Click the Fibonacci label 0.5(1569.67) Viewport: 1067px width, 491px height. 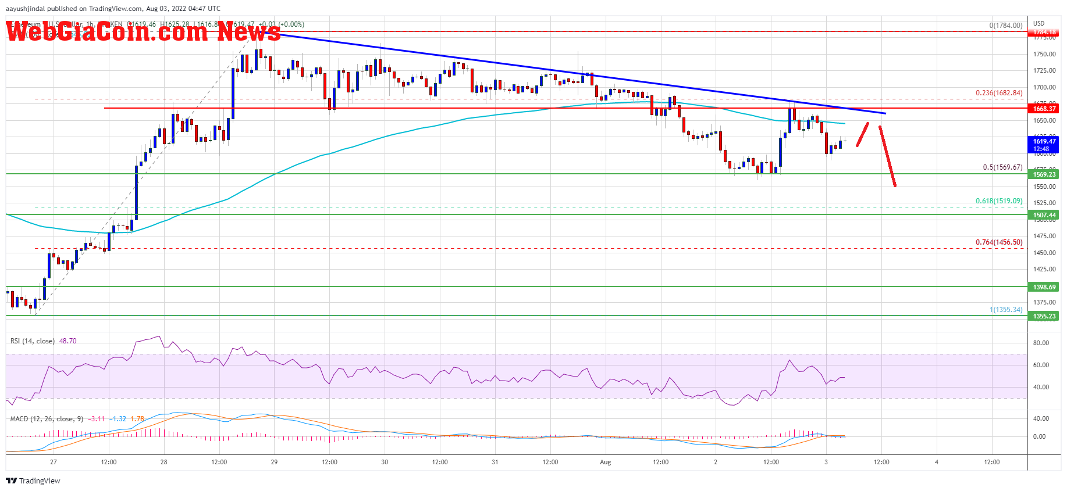point(1002,167)
